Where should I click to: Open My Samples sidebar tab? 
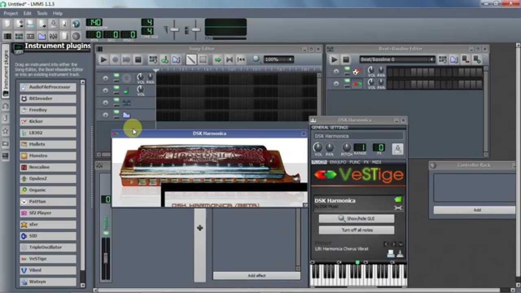pyautogui.click(x=5, y=118)
